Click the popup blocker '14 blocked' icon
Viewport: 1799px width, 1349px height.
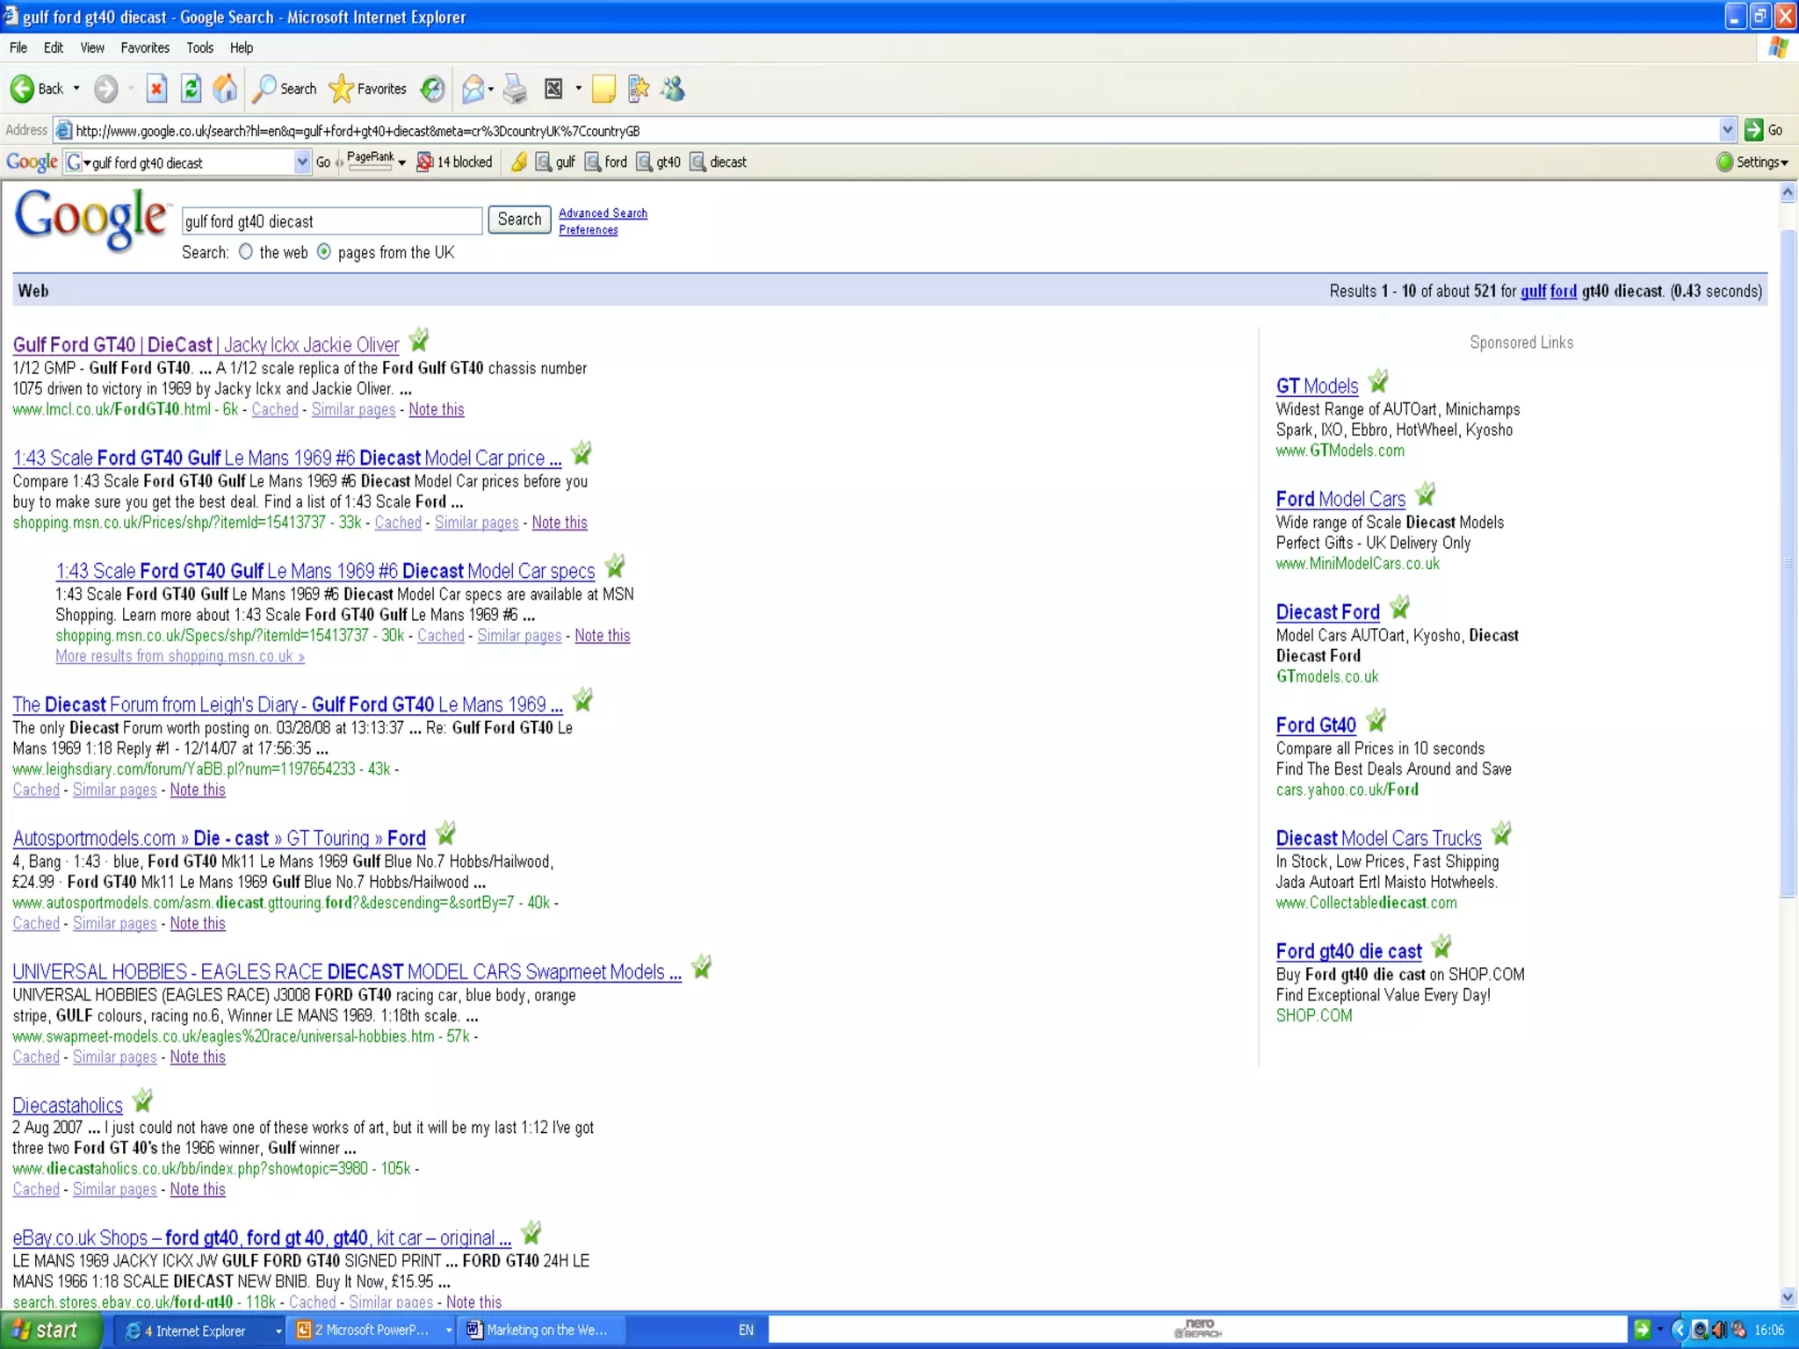[x=454, y=162]
